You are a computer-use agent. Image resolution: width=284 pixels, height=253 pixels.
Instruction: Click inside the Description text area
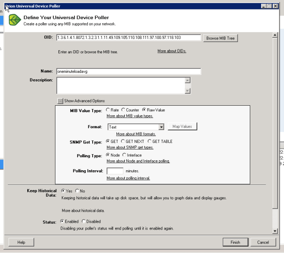point(121,85)
